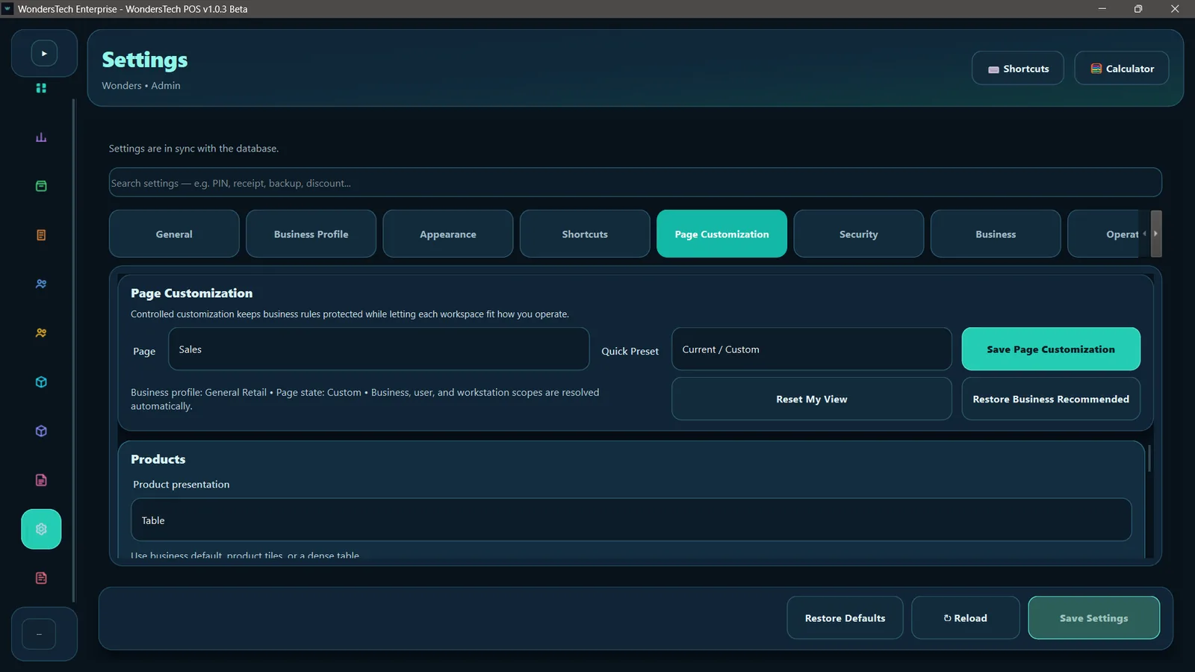Switch to the Business Profile tab
Image resolution: width=1195 pixels, height=672 pixels.
311,234
